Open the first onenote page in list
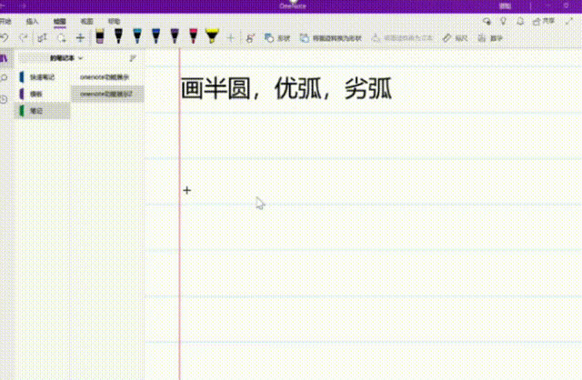Viewport: 582px width, 380px height. [107, 77]
